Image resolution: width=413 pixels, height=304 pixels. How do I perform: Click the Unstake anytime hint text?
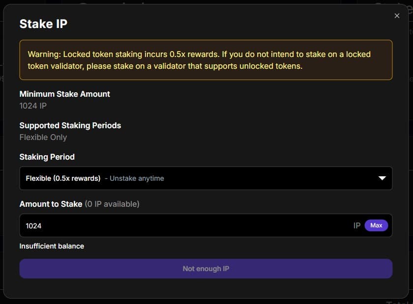click(x=137, y=178)
